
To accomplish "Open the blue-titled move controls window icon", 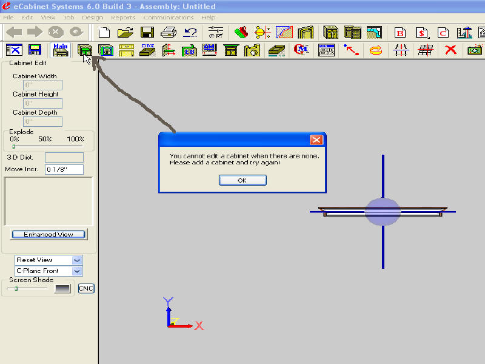I will click(326, 50).
